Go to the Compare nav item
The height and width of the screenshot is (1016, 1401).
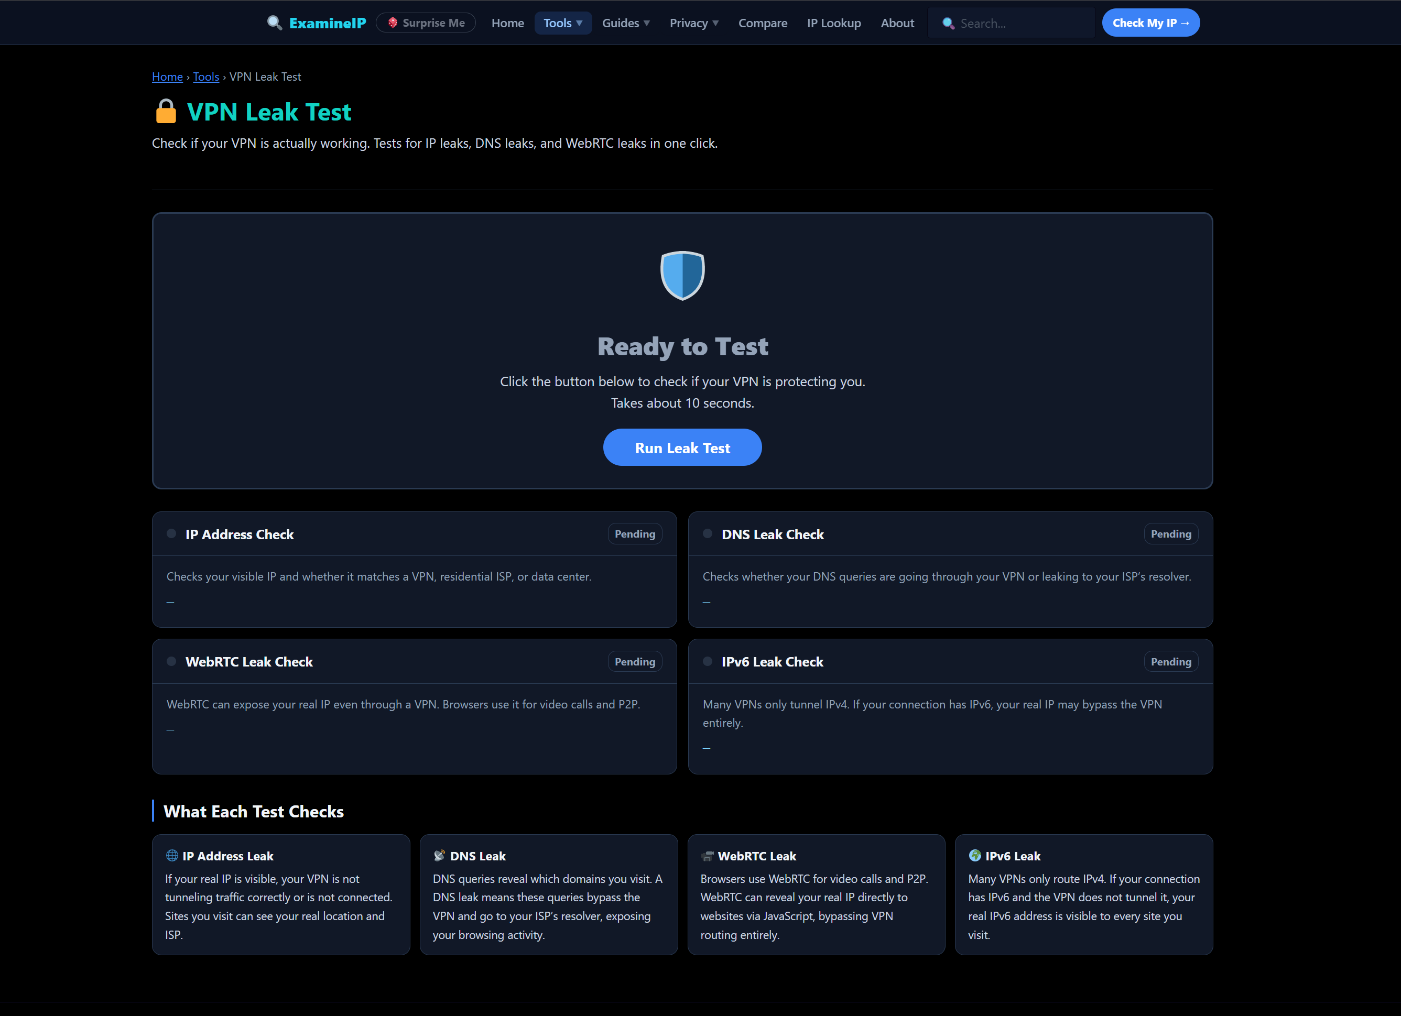pyautogui.click(x=762, y=23)
